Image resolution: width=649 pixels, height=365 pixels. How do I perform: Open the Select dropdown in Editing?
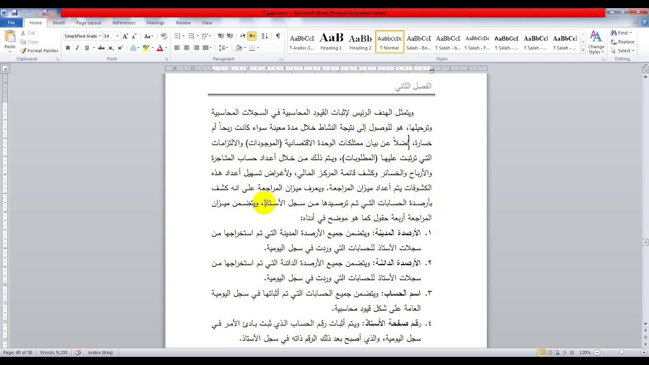[622, 51]
